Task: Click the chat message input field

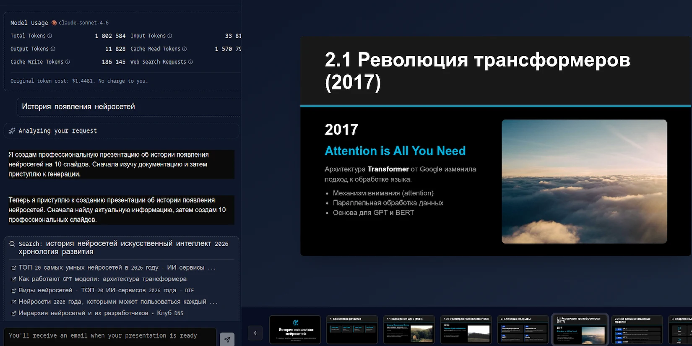Action: (110, 336)
